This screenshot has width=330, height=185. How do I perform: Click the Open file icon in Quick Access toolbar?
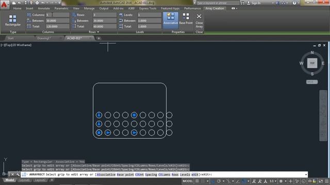coord(20,3)
